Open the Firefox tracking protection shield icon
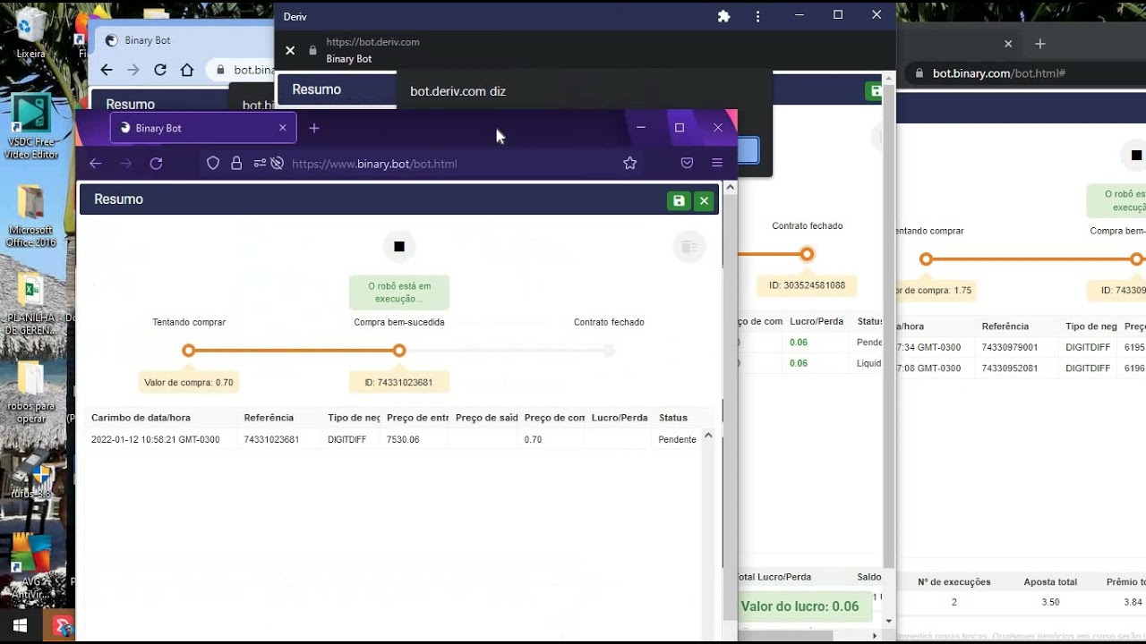This screenshot has height=644, width=1146. pyautogui.click(x=213, y=164)
